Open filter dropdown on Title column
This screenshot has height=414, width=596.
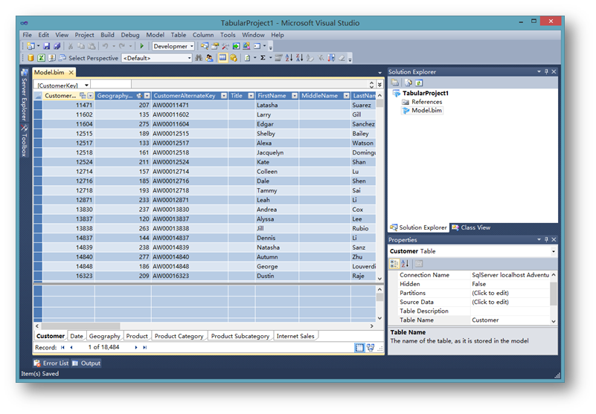251,96
